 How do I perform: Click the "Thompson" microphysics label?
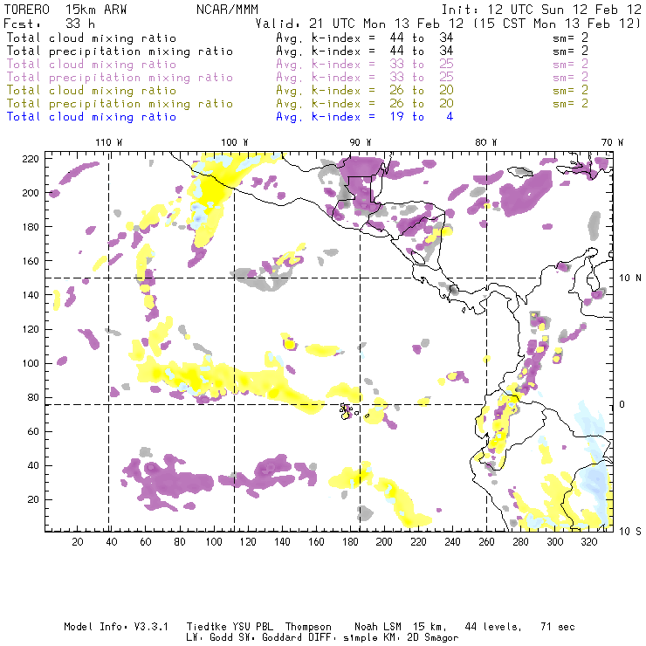pos(308,627)
